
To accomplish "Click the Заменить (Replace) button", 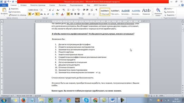I will click(169, 12).
